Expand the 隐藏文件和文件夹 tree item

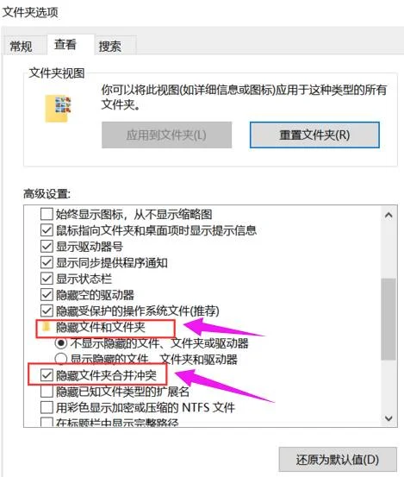pyautogui.click(x=100, y=327)
